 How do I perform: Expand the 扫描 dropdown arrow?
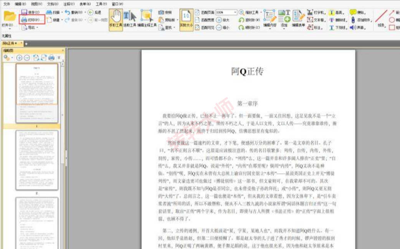[x=62, y=12]
